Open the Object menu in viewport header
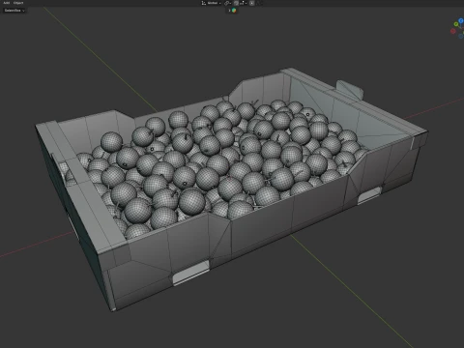 click(18, 3)
